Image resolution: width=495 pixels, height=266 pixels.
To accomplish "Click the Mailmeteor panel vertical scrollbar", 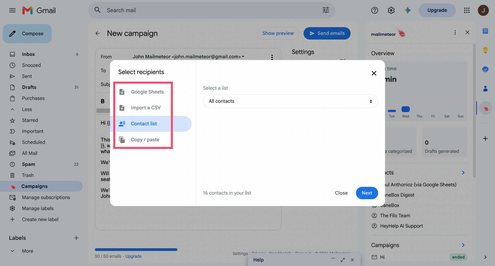I will click(x=474, y=110).
